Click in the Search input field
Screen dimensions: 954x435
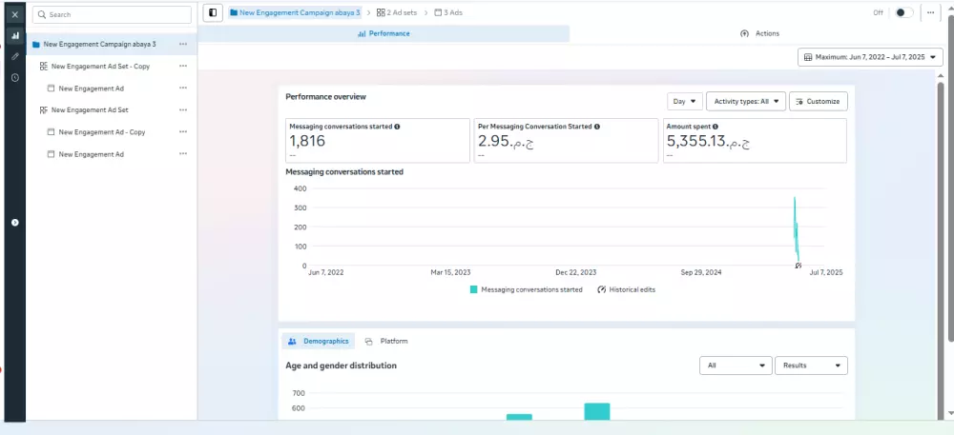tap(112, 14)
